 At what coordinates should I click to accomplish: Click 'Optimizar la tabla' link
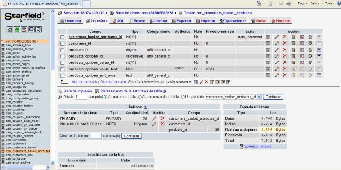pyautogui.click(x=255, y=146)
